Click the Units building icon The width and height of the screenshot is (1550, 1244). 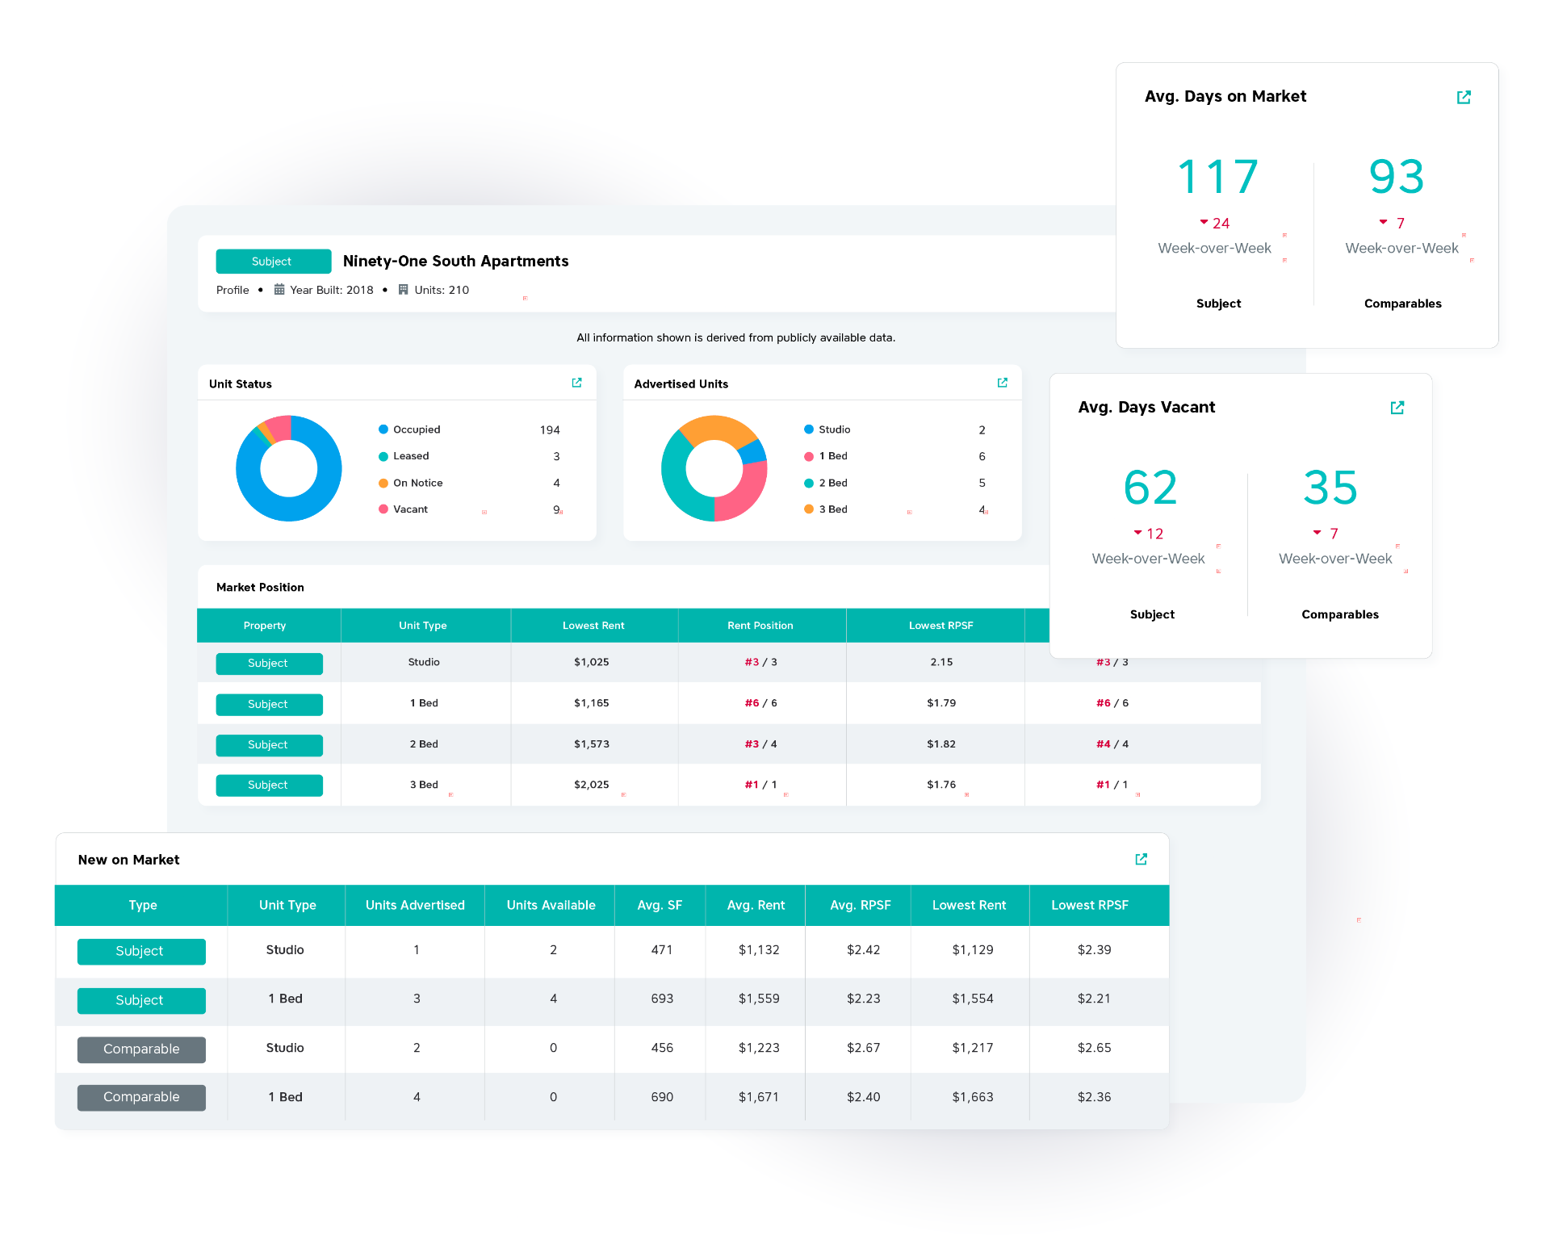[403, 289]
